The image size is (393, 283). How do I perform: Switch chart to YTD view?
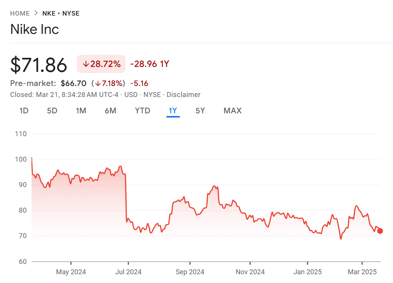[143, 111]
